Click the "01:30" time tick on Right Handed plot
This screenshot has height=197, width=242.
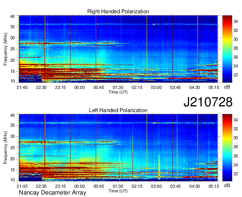point(118,87)
